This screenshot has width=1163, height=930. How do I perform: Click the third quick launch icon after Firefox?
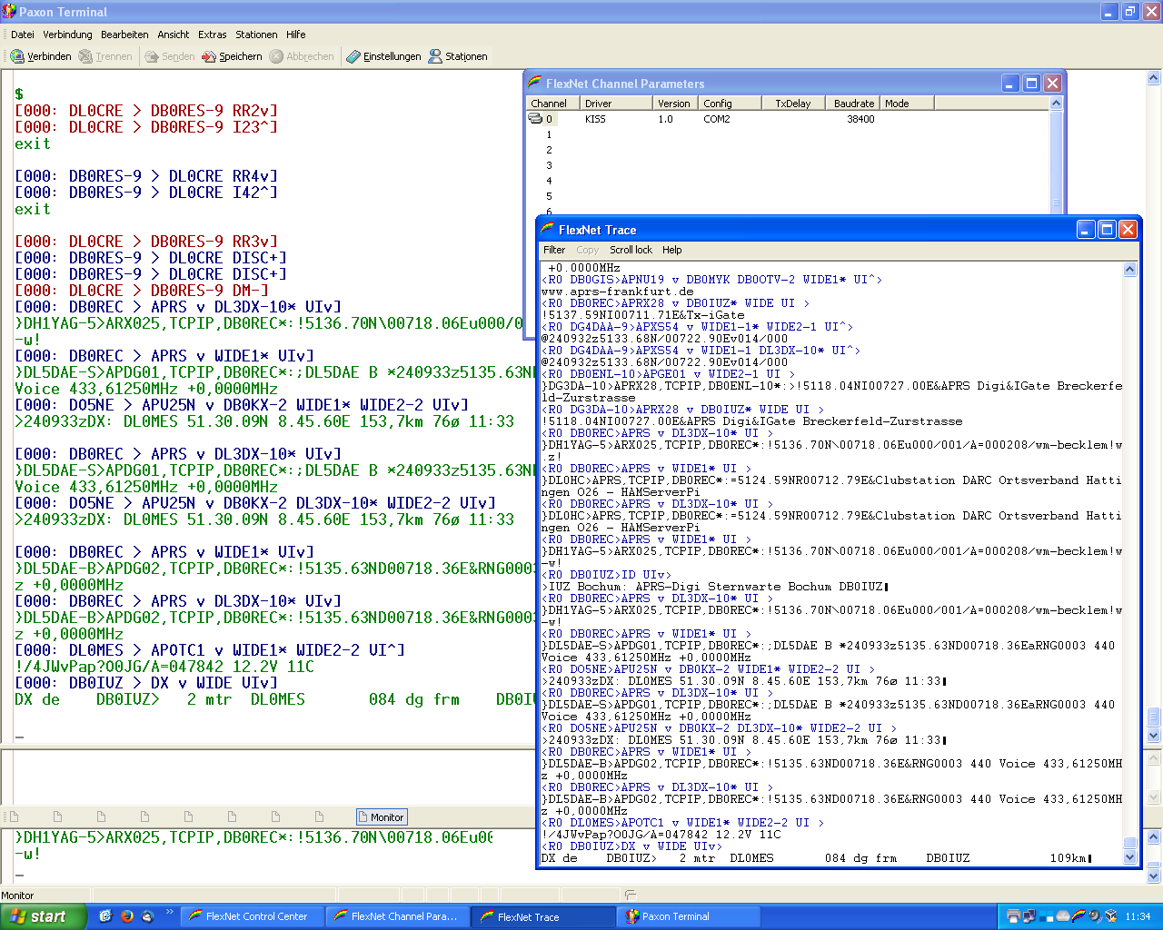pyautogui.click(x=148, y=916)
